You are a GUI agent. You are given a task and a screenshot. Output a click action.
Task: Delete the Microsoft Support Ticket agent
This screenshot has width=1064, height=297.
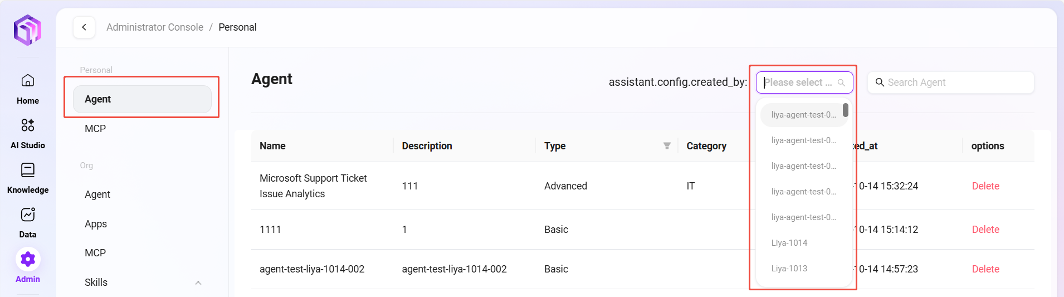[x=985, y=186]
